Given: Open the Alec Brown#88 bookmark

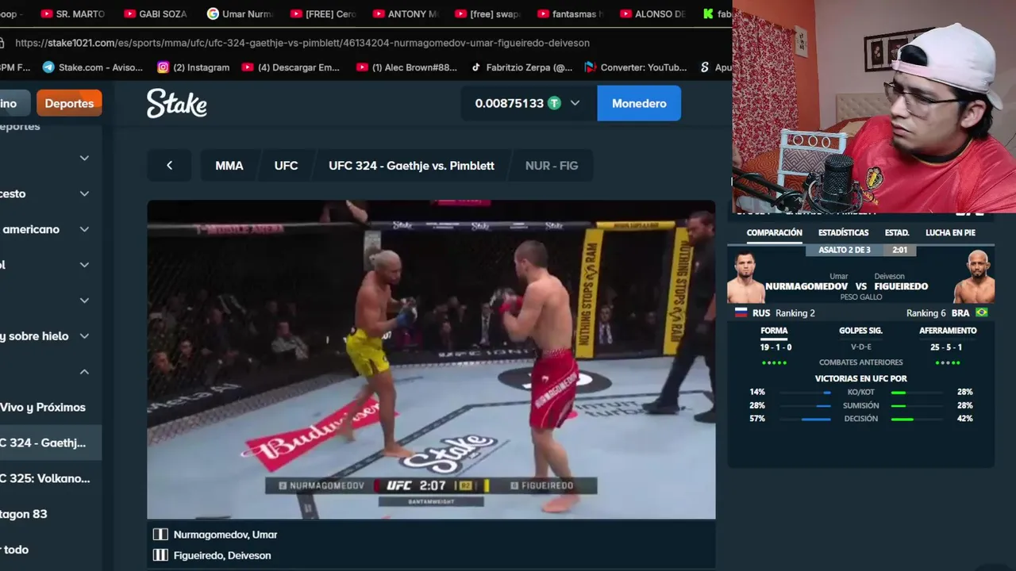Looking at the screenshot, I should pos(406,67).
